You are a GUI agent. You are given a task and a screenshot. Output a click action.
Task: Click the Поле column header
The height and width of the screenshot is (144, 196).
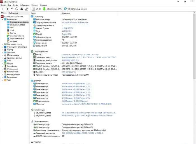(33, 13)
